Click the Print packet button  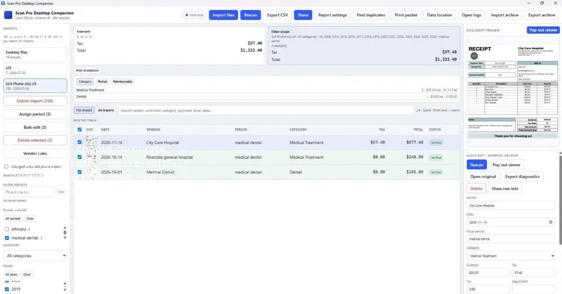(406, 15)
